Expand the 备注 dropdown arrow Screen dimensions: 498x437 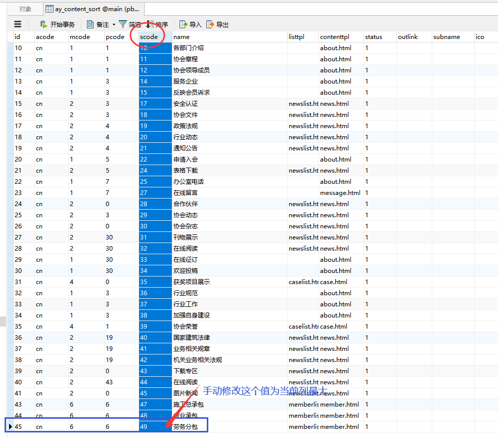pos(114,25)
